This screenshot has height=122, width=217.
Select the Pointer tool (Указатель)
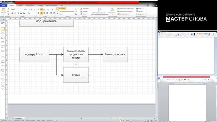point(61,8)
